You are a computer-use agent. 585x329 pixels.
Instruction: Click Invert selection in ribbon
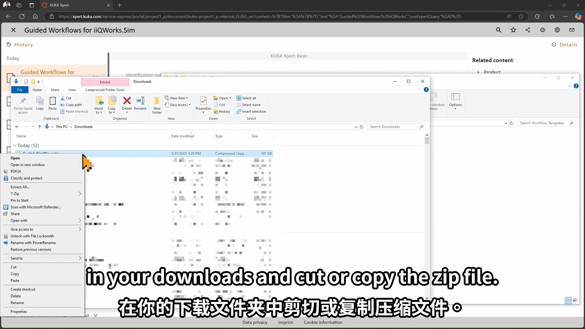point(251,111)
